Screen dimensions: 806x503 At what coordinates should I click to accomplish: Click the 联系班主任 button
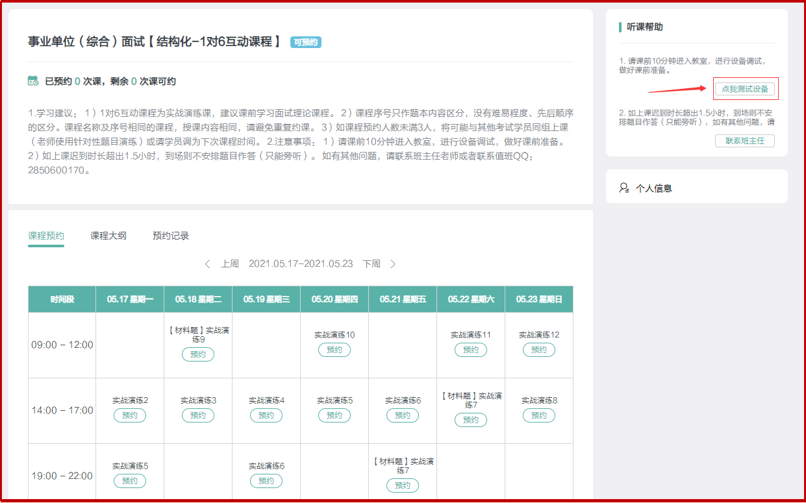click(x=745, y=141)
